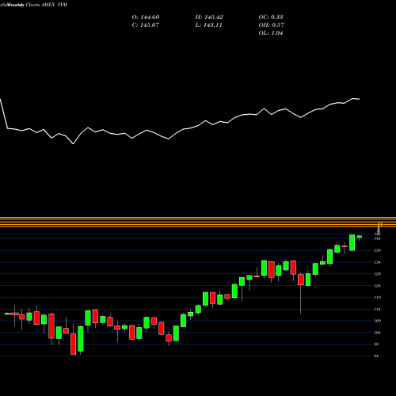Click the 129 price axis label

(378, 274)
